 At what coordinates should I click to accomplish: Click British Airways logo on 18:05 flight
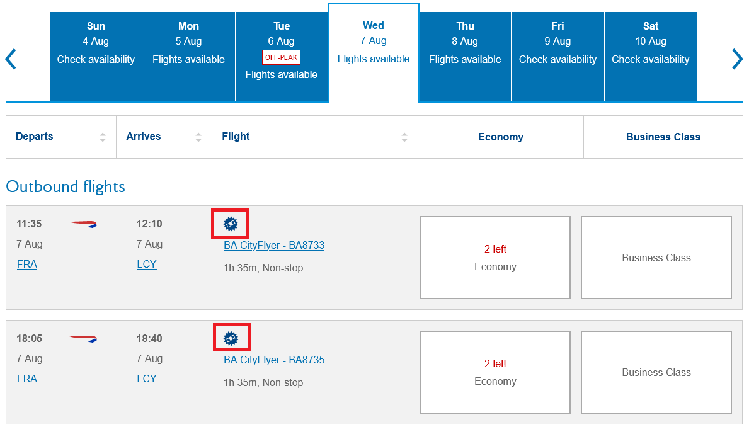(83, 339)
